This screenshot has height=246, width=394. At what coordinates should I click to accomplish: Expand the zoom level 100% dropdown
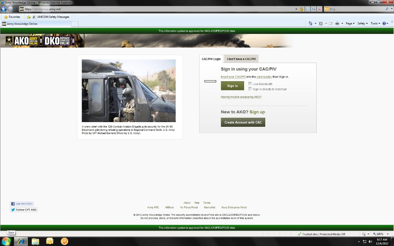388,234
